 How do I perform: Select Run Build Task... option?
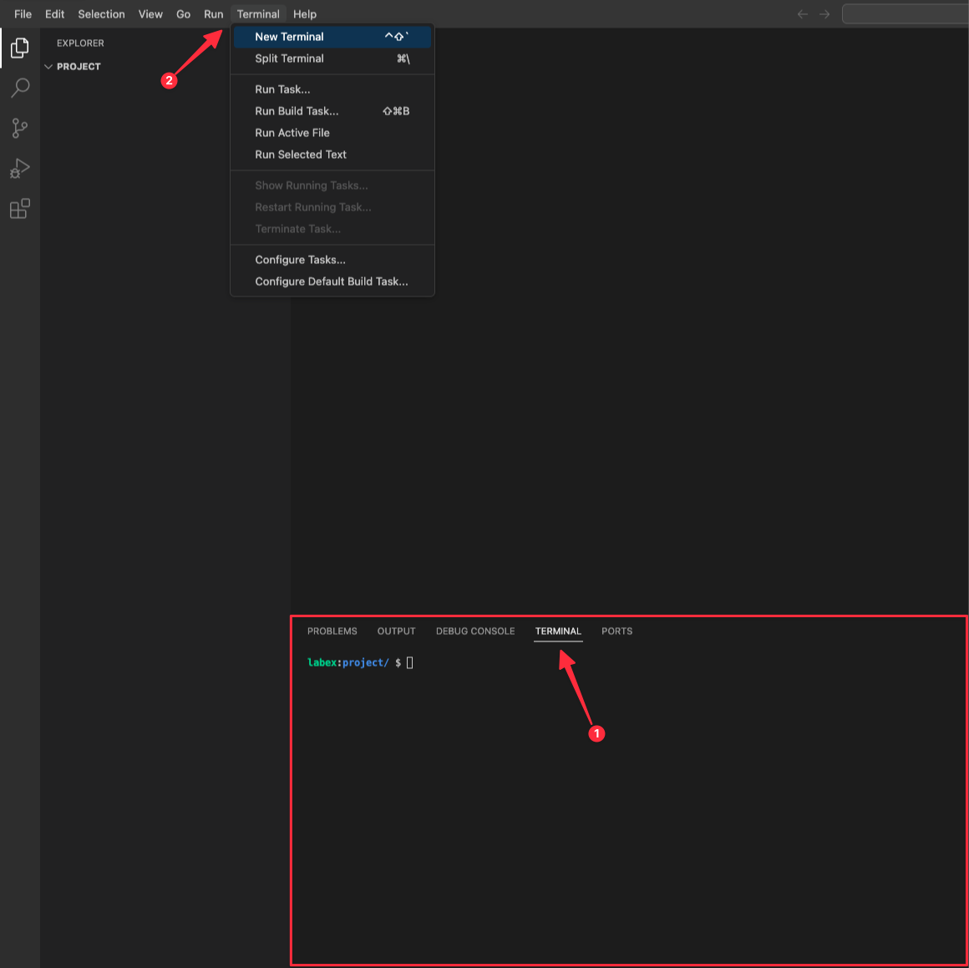coord(297,111)
